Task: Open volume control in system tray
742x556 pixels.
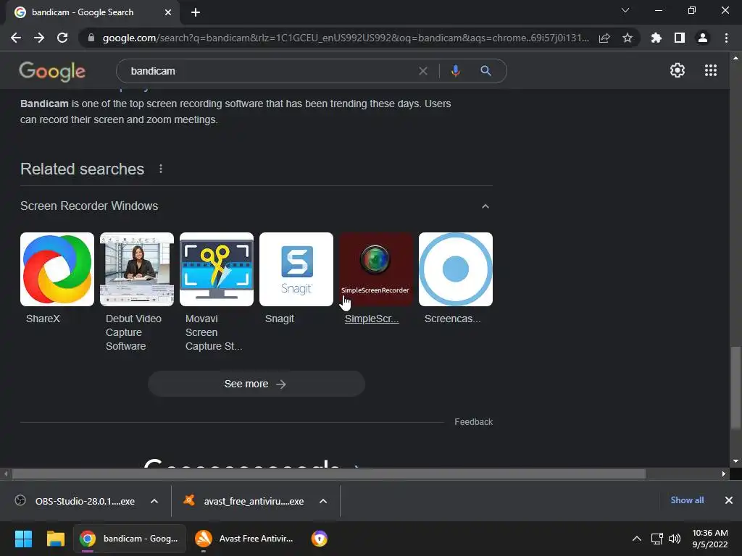Action: coord(675,539)
